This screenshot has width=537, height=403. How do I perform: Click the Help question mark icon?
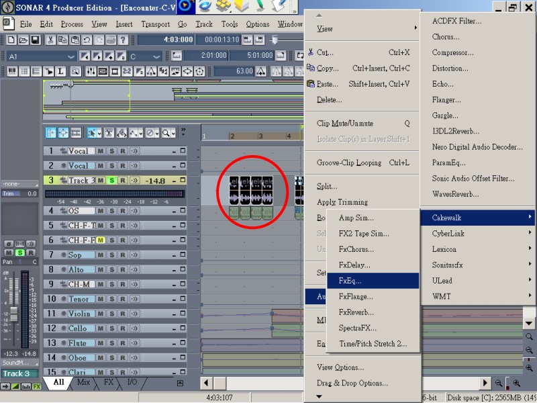click(x=124, y=40)
